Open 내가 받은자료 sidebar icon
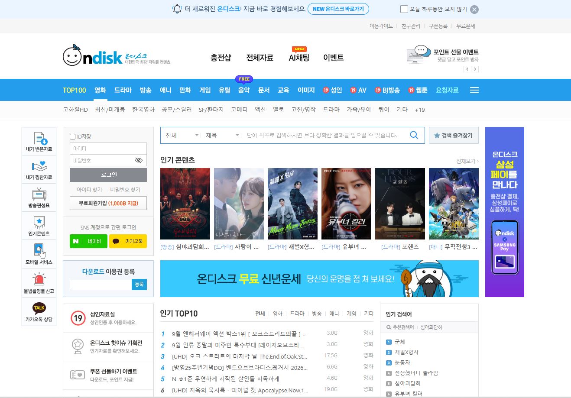Screen dimensions: 571x398 (x=39, y=139)
